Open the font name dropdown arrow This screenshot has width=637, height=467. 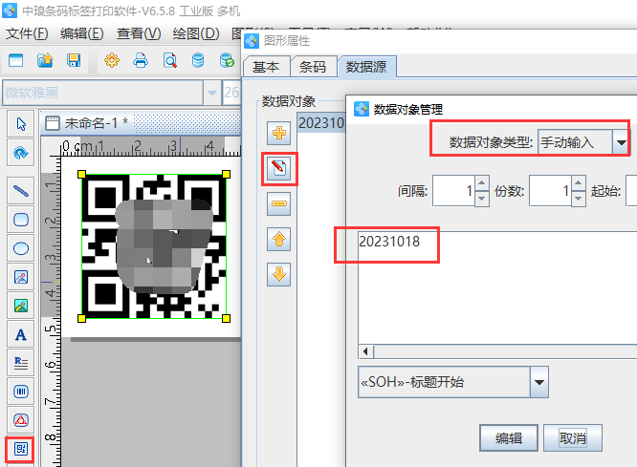(x=210, y=93)
